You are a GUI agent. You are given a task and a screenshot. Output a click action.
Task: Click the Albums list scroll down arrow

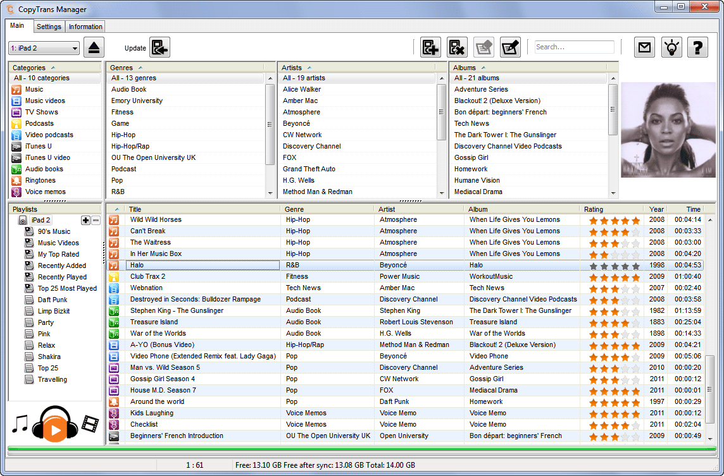[x=613, y=193]
